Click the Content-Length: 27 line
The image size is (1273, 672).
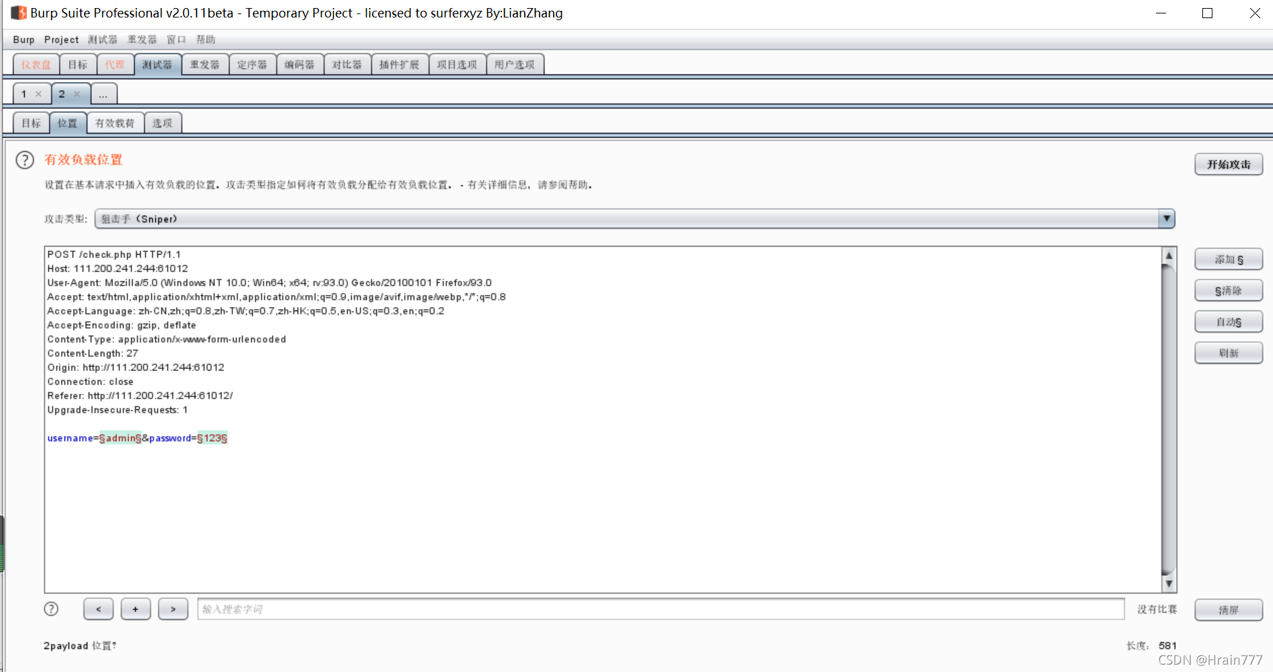(x=93, y=353)
